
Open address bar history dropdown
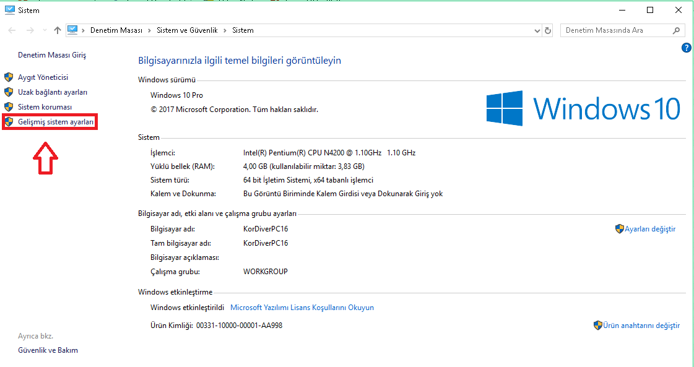coord(537,30)
